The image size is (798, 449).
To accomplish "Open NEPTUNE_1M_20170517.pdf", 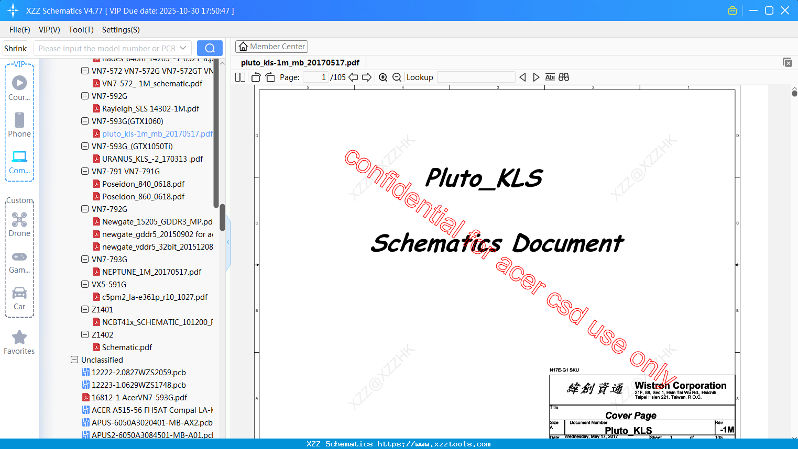I will click(151, 272).
